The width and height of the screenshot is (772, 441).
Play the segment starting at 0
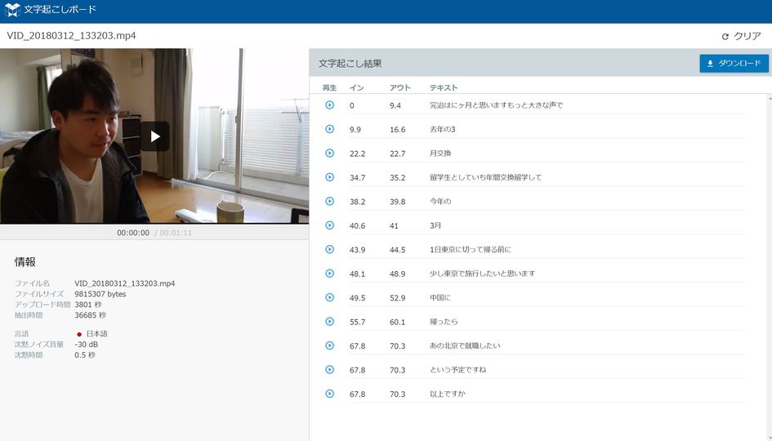[329, 105]
